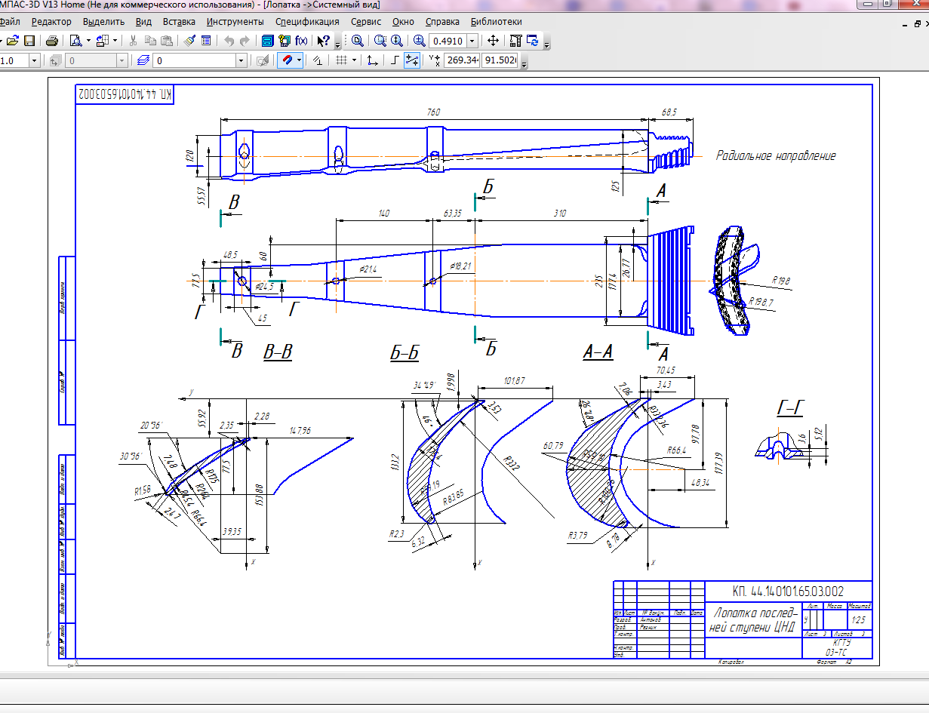Click the Print icon
Viewport: 929px width, 713px height.
click(51, 41)
